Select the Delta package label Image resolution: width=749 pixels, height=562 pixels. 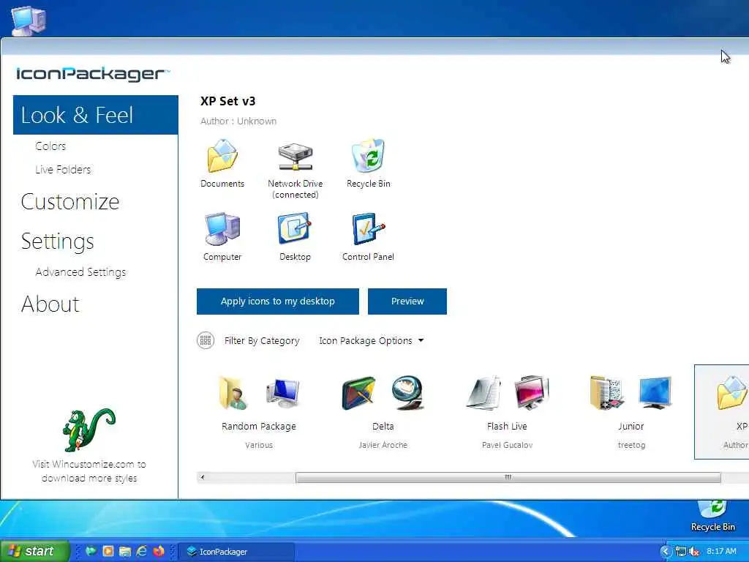(383, 427)
